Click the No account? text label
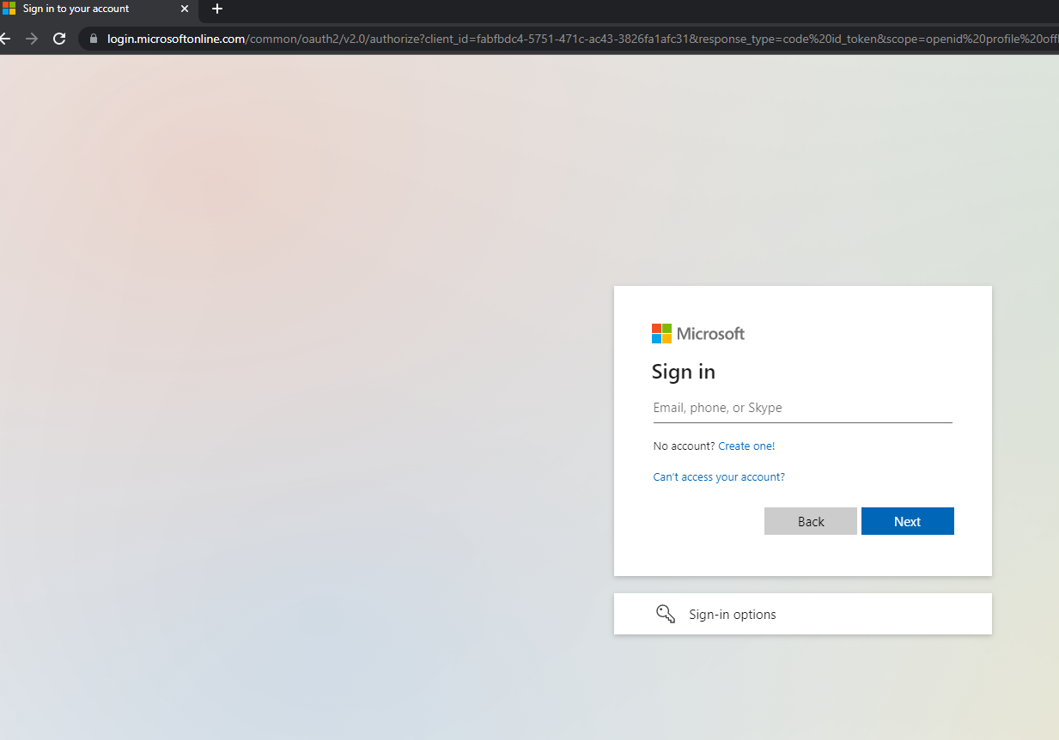1059x740 pixels. (x=683, y=446)
